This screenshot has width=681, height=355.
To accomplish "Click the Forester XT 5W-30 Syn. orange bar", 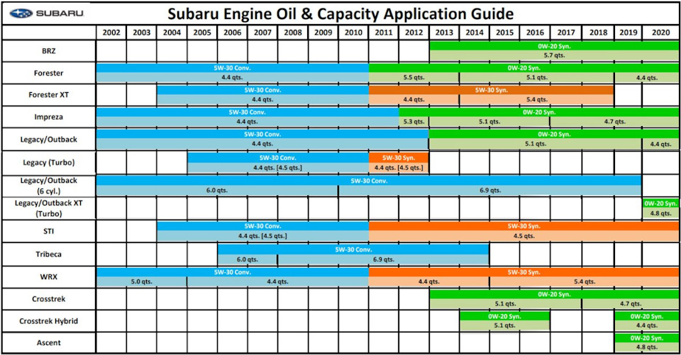I will tap(491, 90).
